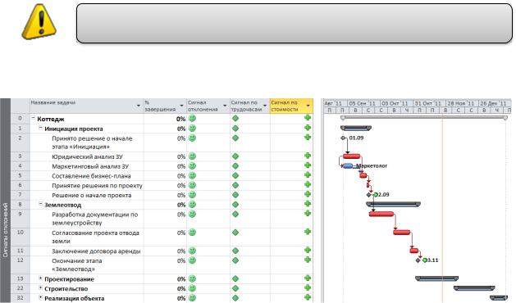Click green diamond for Принято решение о начале этапа

(x=235, y=138)
